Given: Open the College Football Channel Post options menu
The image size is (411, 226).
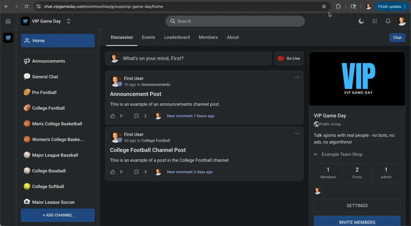Looking at the screenshot, I should 297,133.
